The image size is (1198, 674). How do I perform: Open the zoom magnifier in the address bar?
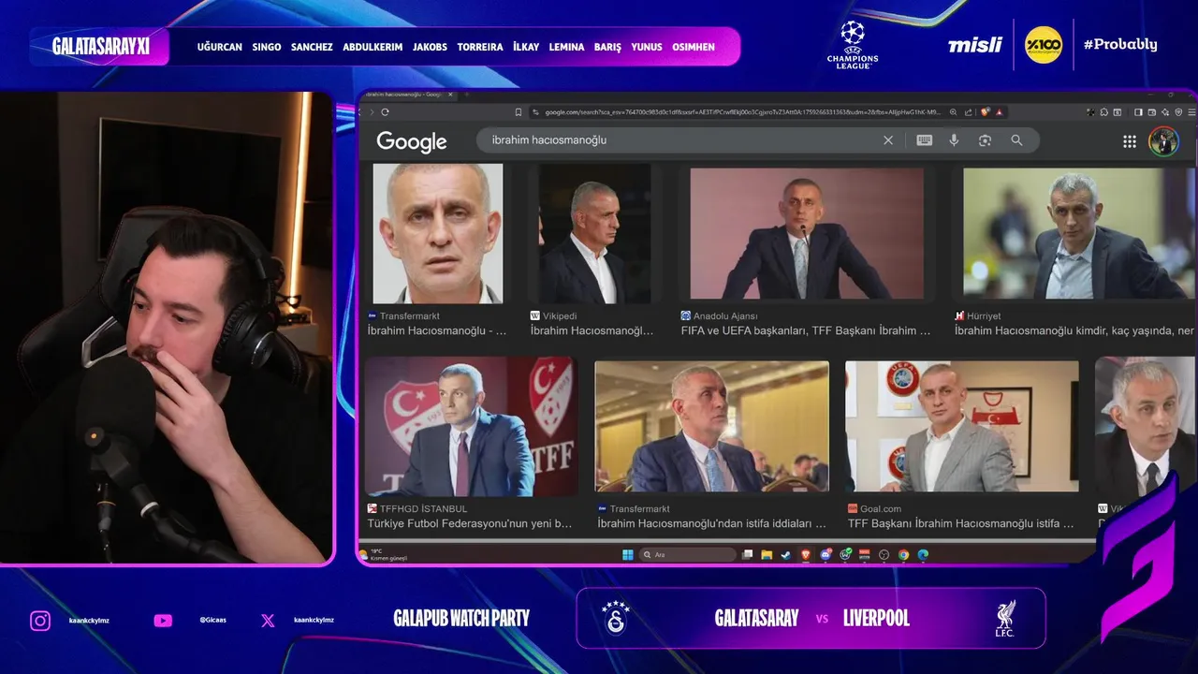tap(953, 112)
